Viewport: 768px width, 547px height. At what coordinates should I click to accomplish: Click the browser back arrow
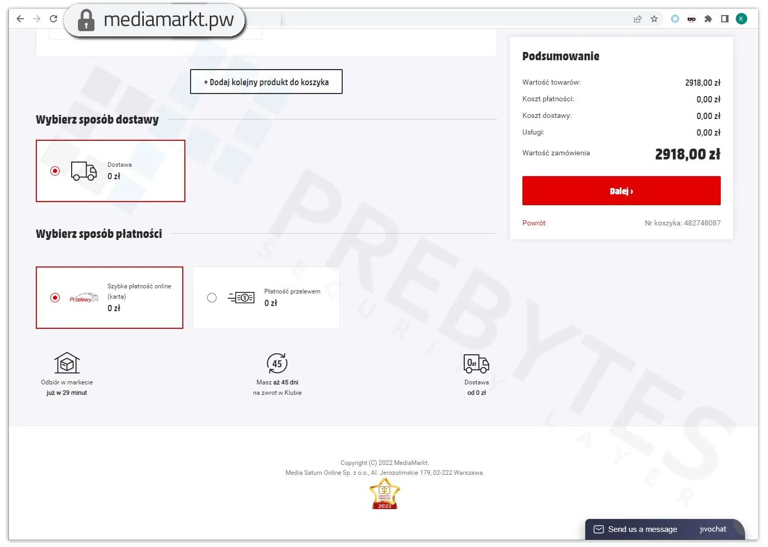(x=20, y=19)
